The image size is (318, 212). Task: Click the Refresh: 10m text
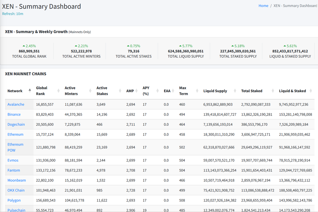pos(13,14)
